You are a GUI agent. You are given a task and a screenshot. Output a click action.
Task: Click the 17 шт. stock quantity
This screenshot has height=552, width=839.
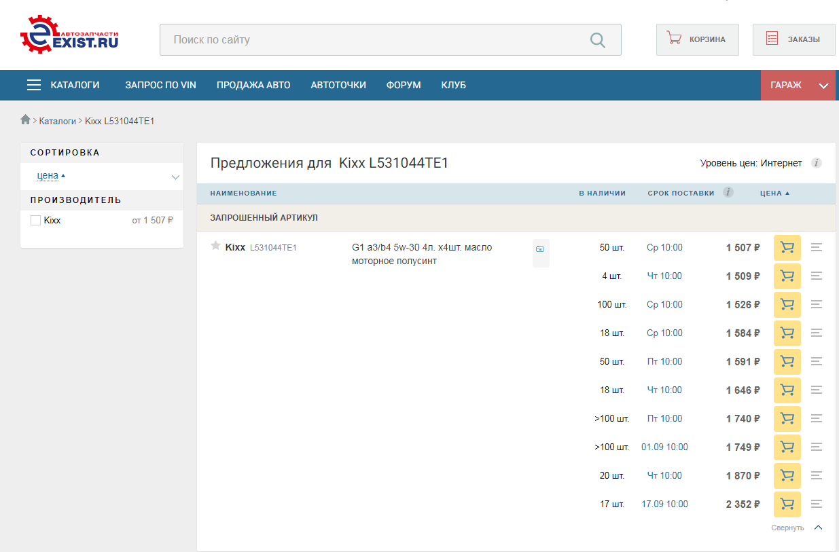[x=612, y=504]
